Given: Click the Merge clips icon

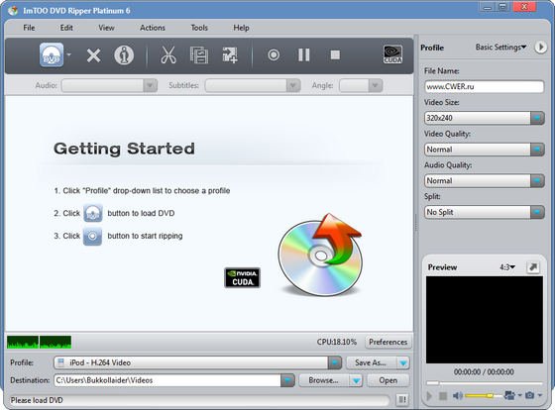Looking at the screenshot, I should coord(199,55).
